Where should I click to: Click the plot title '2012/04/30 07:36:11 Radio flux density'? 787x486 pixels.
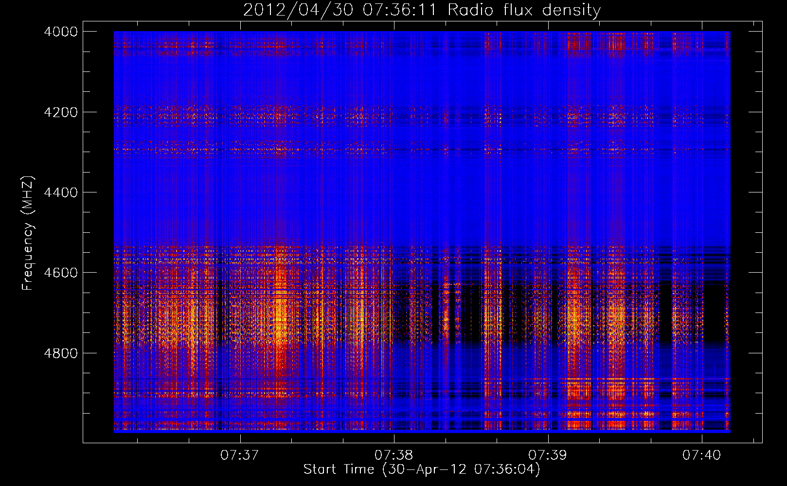coord(422,10)
